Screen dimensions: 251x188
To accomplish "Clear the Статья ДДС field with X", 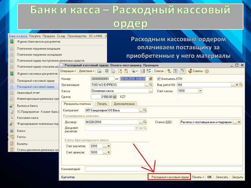I will click(239, 122).
